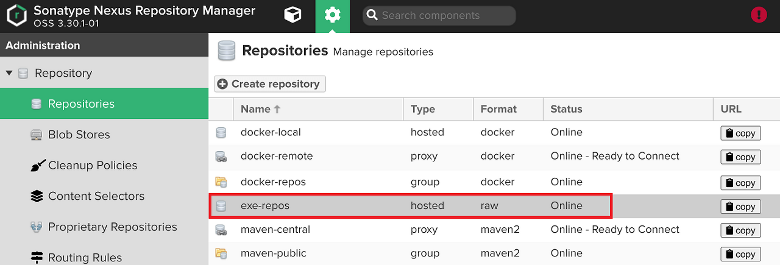The height and width of the screenshot is (265, 780).
Task: Open Blob Stores in the sidebar
Action: [x=104, y=135]
